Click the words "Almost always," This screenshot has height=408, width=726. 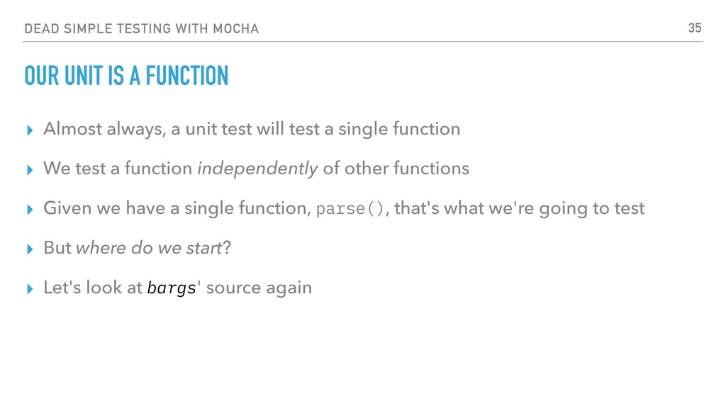(105, 130)
